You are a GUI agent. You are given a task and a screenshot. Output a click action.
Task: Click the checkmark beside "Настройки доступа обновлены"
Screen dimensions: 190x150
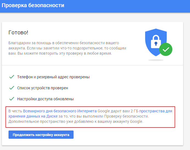12,99
